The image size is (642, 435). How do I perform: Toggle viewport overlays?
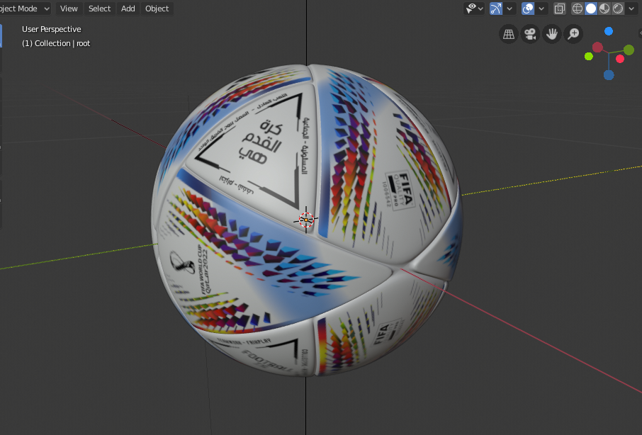(559, 9)
